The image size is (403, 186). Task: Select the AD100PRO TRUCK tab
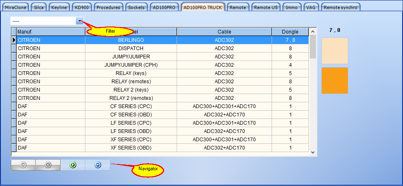click(x=203, y=7)
